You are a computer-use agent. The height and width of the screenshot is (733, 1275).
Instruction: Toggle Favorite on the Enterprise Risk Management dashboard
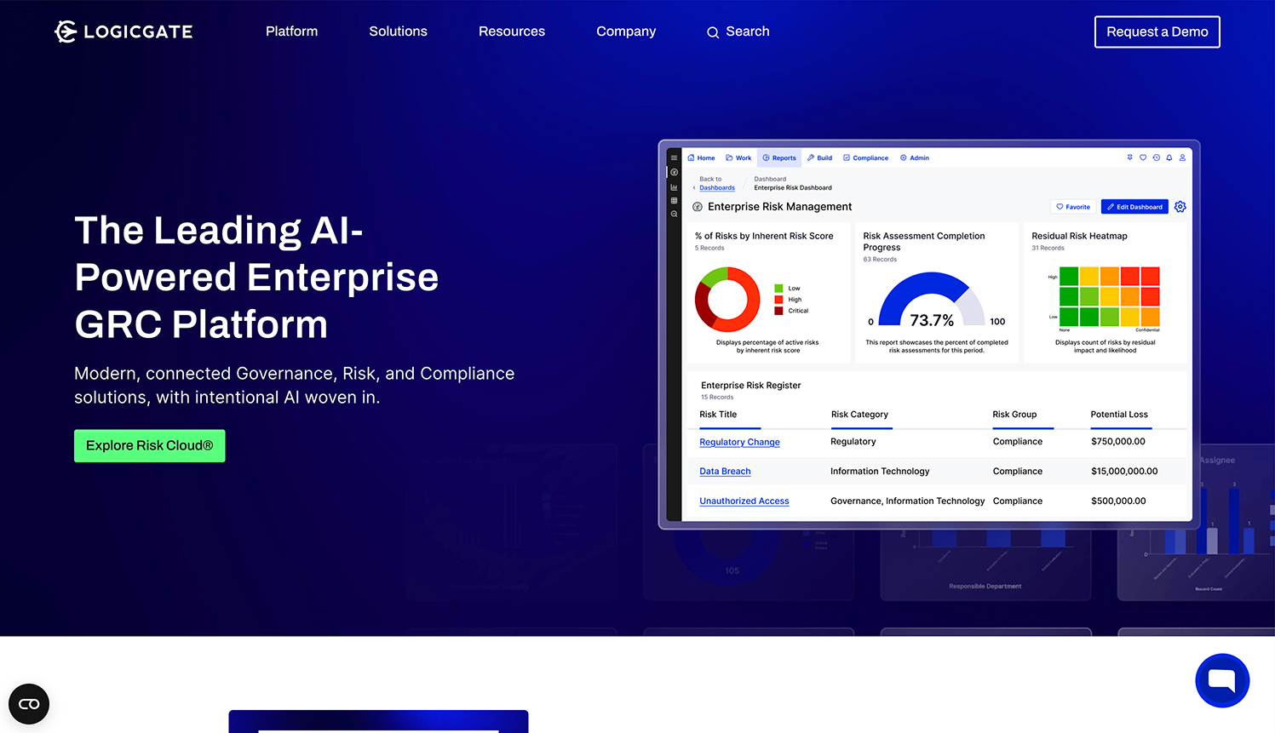point(1072,206)
